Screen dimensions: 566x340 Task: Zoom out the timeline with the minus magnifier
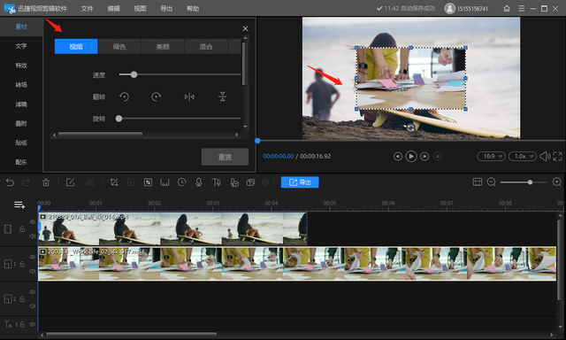tap(492, 182)
